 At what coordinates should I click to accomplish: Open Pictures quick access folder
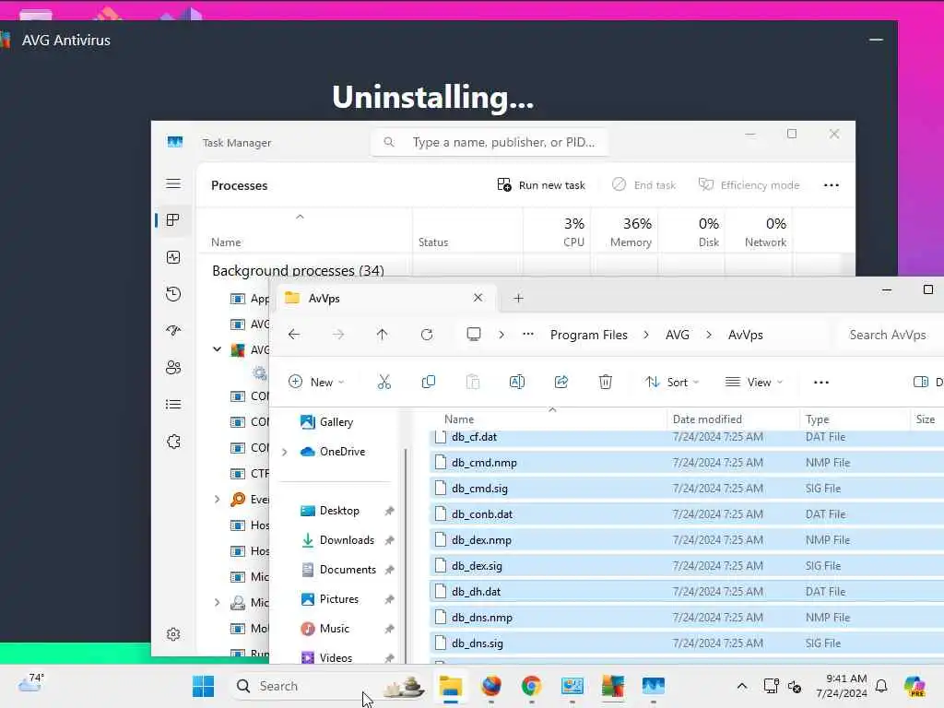[329, 599]
